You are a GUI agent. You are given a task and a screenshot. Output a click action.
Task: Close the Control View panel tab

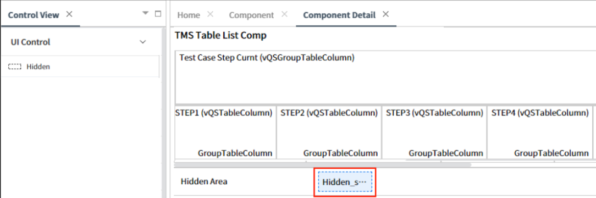tap(69, 14)
